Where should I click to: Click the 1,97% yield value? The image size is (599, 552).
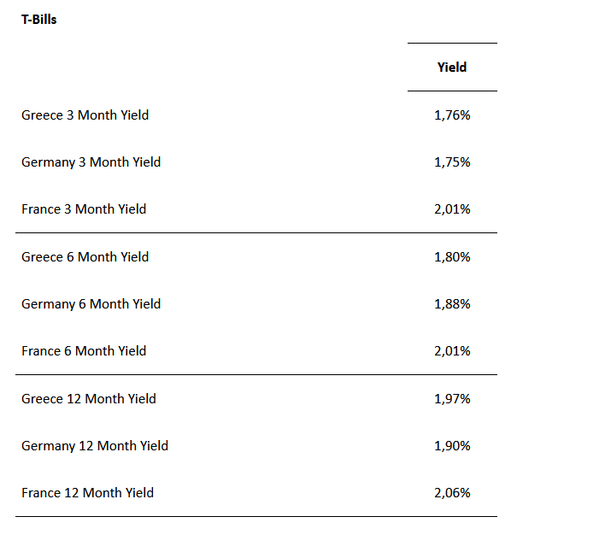[x=452, y=399]
